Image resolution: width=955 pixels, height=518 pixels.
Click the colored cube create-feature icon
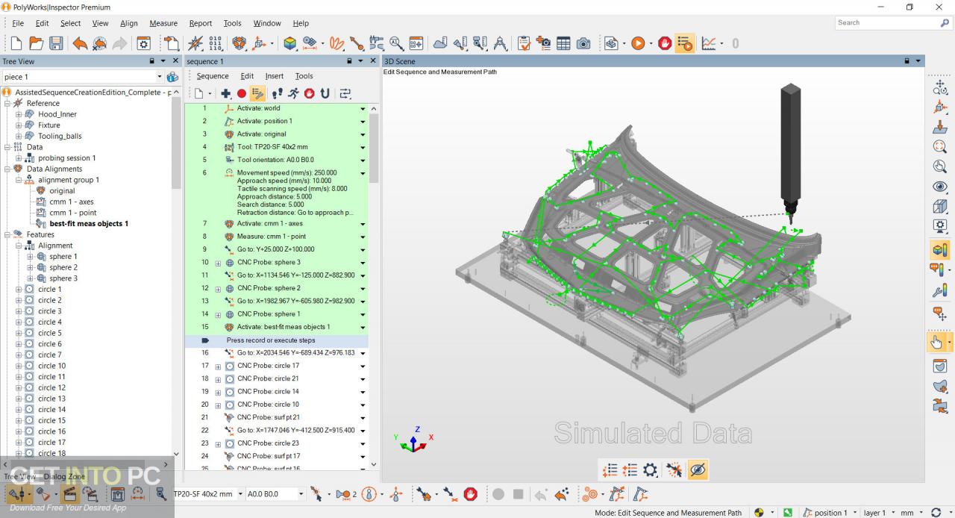(290, 44)
